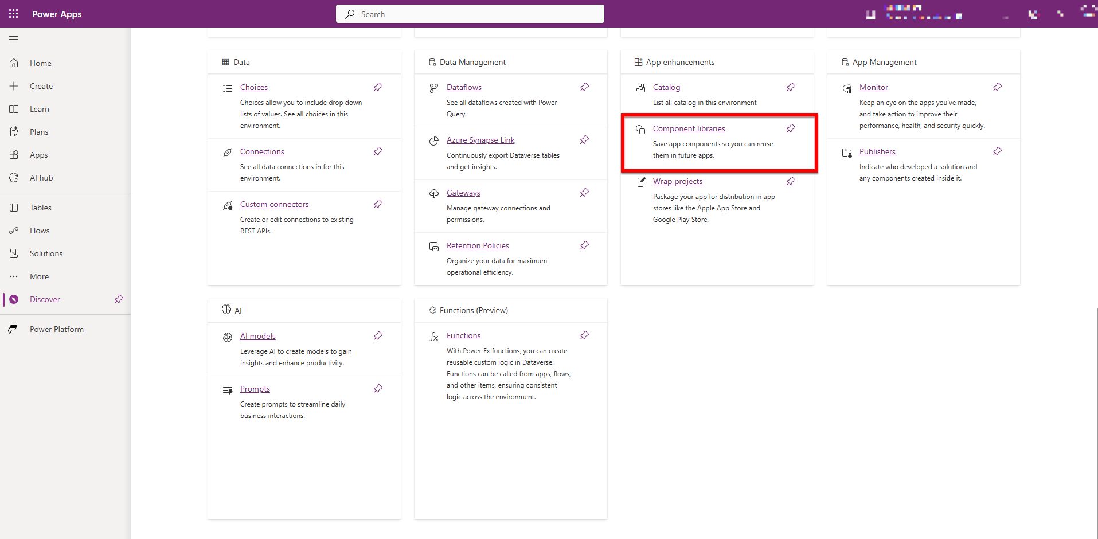Viewport: 1098px width, 539px height.
Task: Click the Connections plug icon
Action: 228,153
